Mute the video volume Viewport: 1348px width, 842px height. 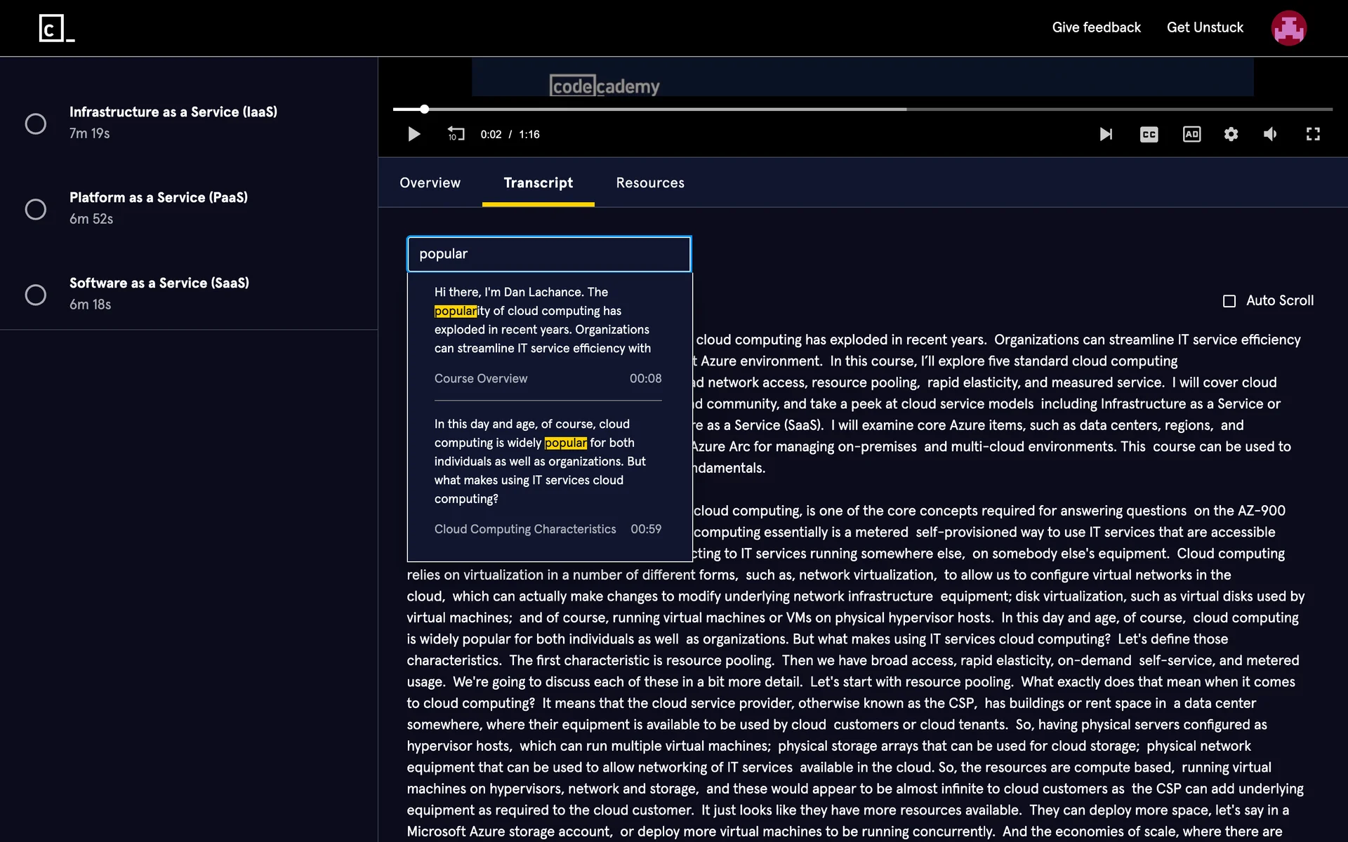(1270, 134)
